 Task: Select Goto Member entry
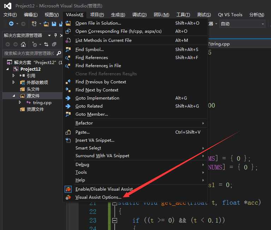[135, 114]
